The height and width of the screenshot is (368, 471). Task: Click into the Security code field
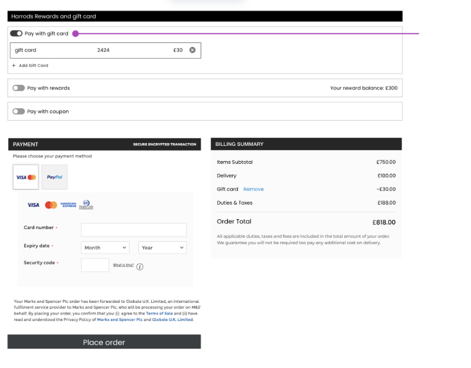click(95, 265)
